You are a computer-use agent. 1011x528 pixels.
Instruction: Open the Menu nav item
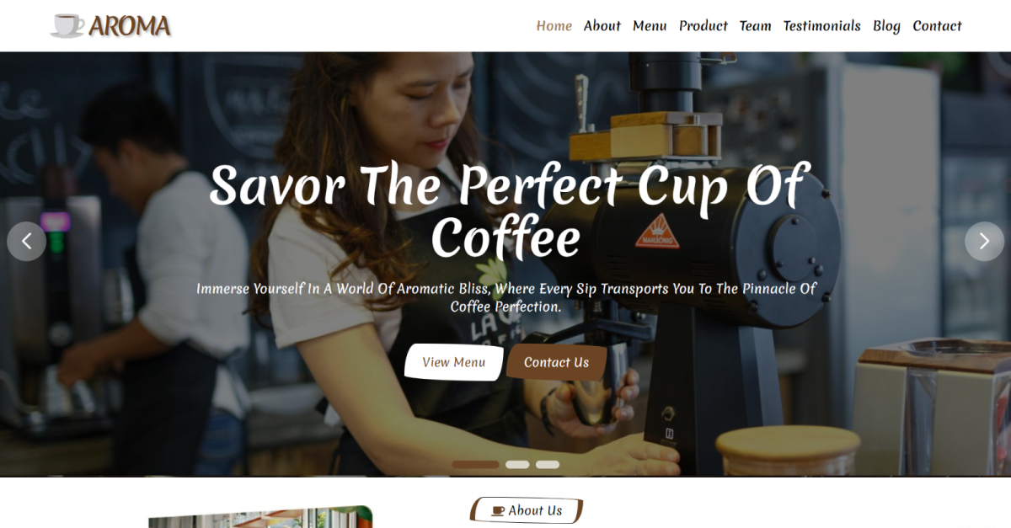point(650,26)
